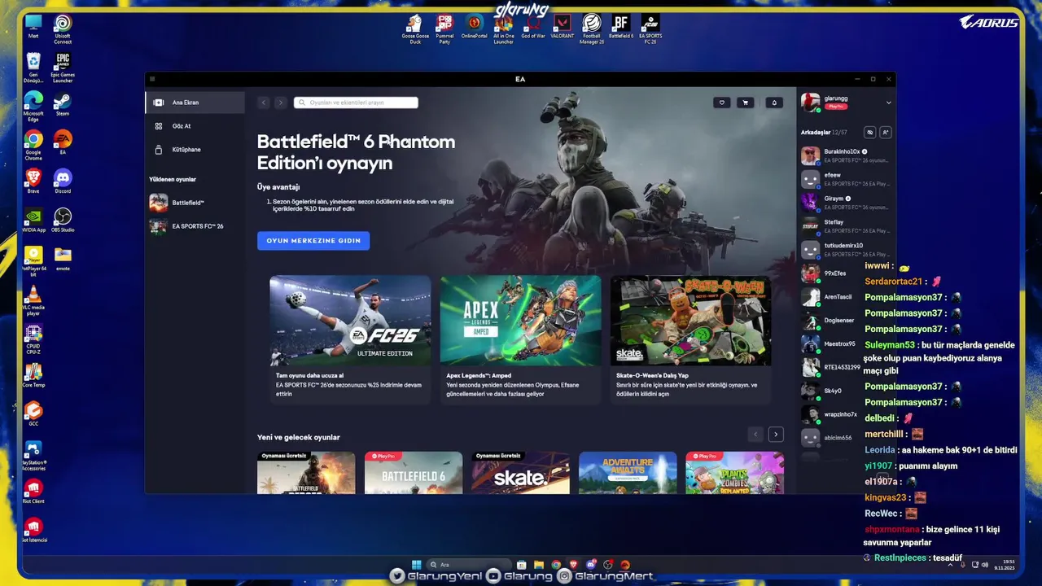Select friend Giraym
Screen dimensions: 1042x586
(846, 203)
